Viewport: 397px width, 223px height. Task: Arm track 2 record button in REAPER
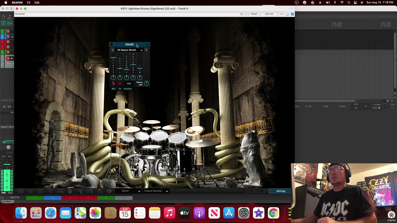[x=8, y=37]
